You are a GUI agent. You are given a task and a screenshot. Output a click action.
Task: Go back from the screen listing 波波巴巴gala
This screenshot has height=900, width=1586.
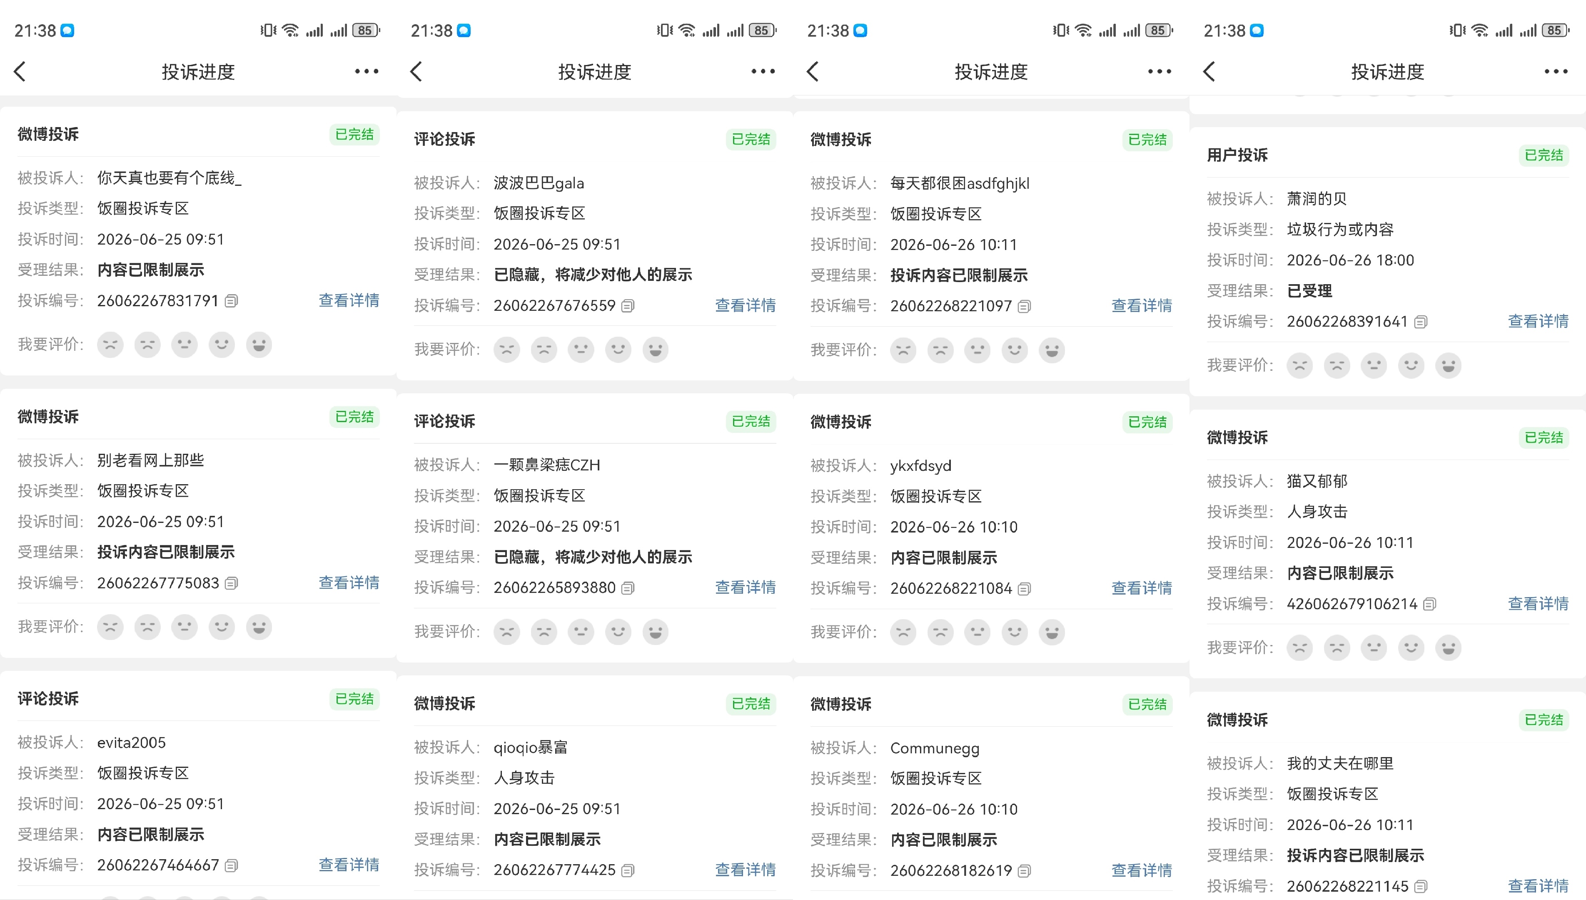[416, 72]
